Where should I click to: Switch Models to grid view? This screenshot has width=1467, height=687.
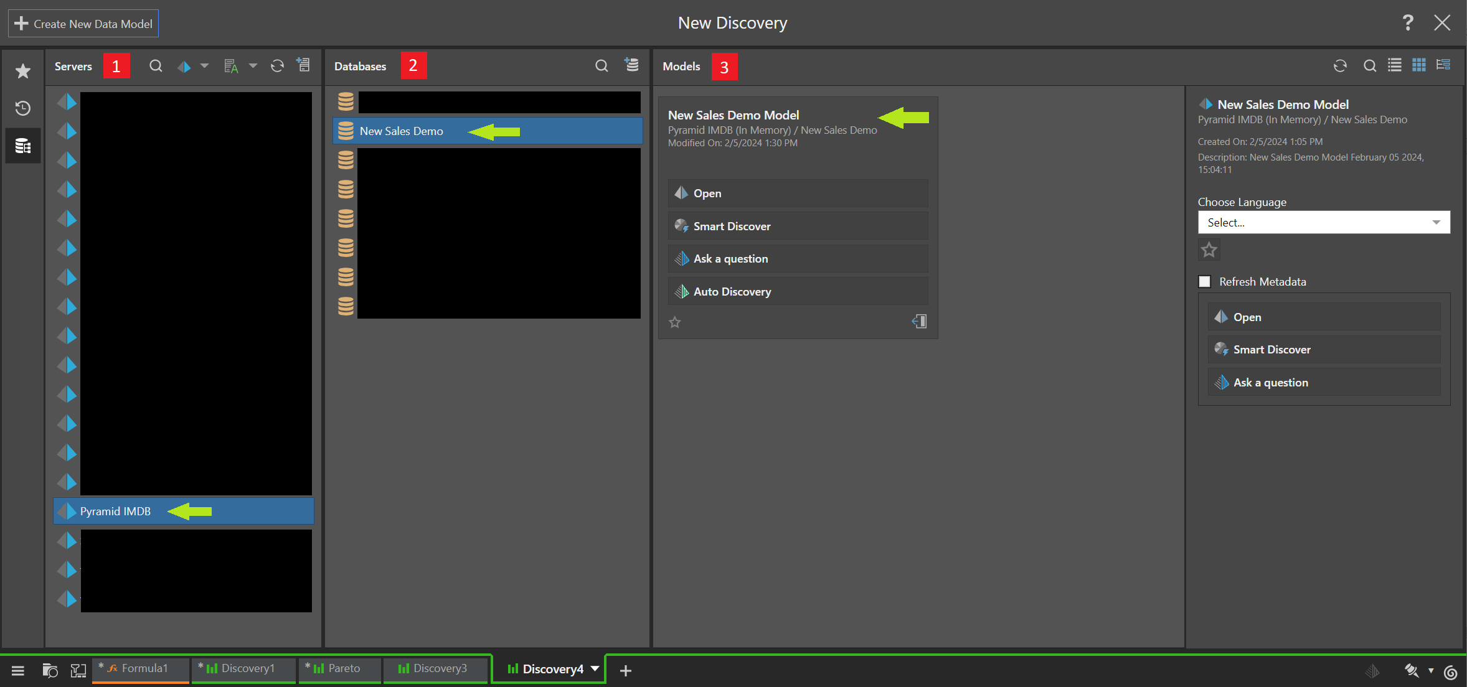click(1419, 65)
